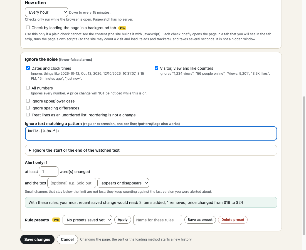
Task: Focus the minimum words changed field
Action: click(x=49, y=172)
